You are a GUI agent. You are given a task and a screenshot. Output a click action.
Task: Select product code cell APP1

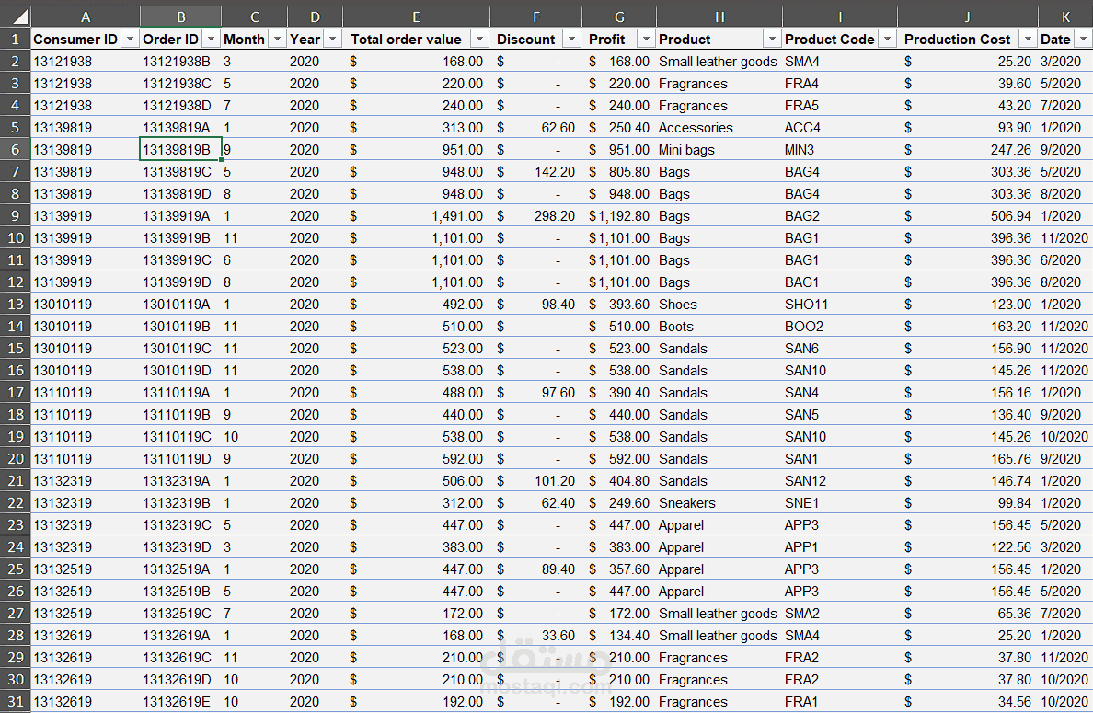click(840, 547)
